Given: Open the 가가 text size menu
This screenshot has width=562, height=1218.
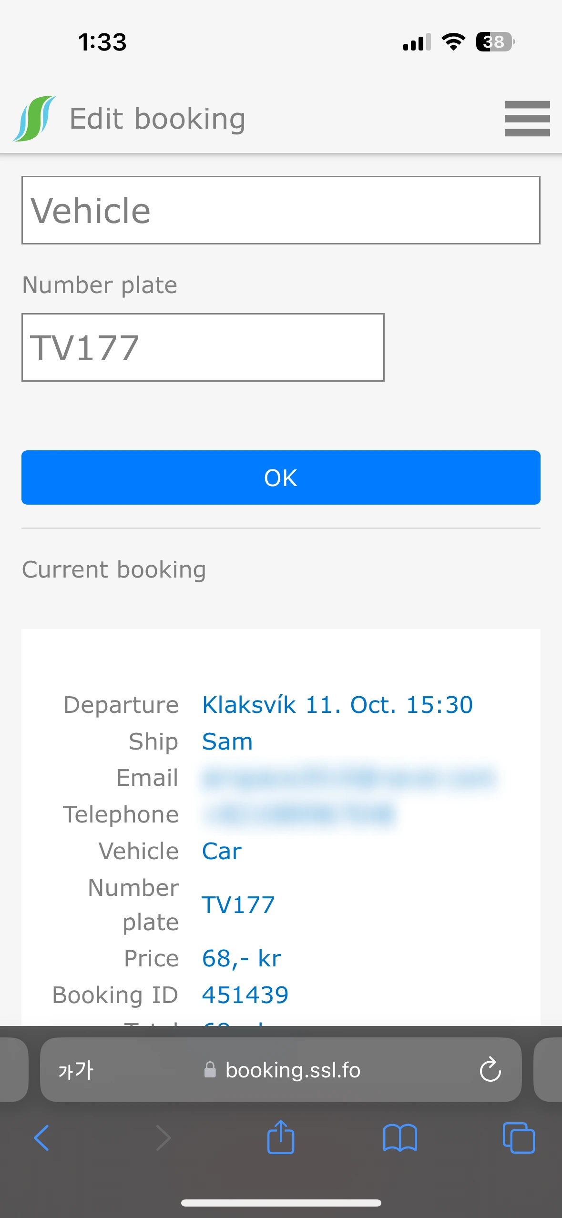Looking at the screenshot, I should pos(76,1070).
